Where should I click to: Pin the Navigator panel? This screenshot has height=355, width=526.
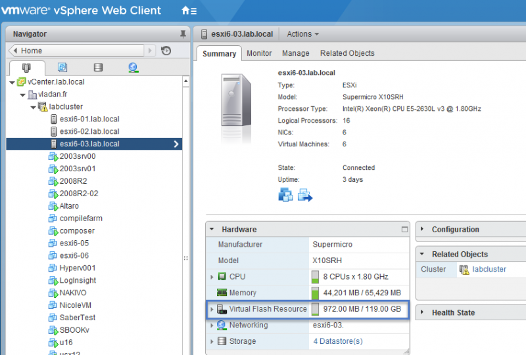coord(183,34)
